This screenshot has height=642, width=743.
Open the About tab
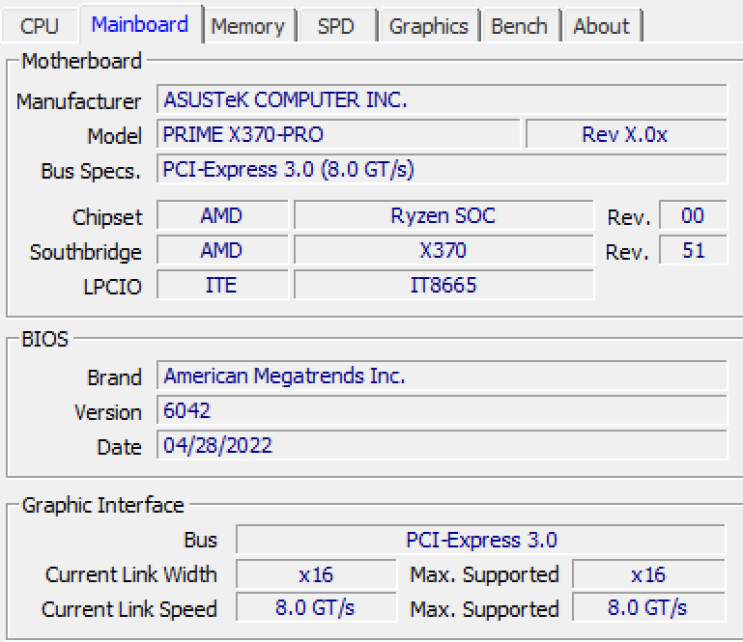click(x=602, y=26)
